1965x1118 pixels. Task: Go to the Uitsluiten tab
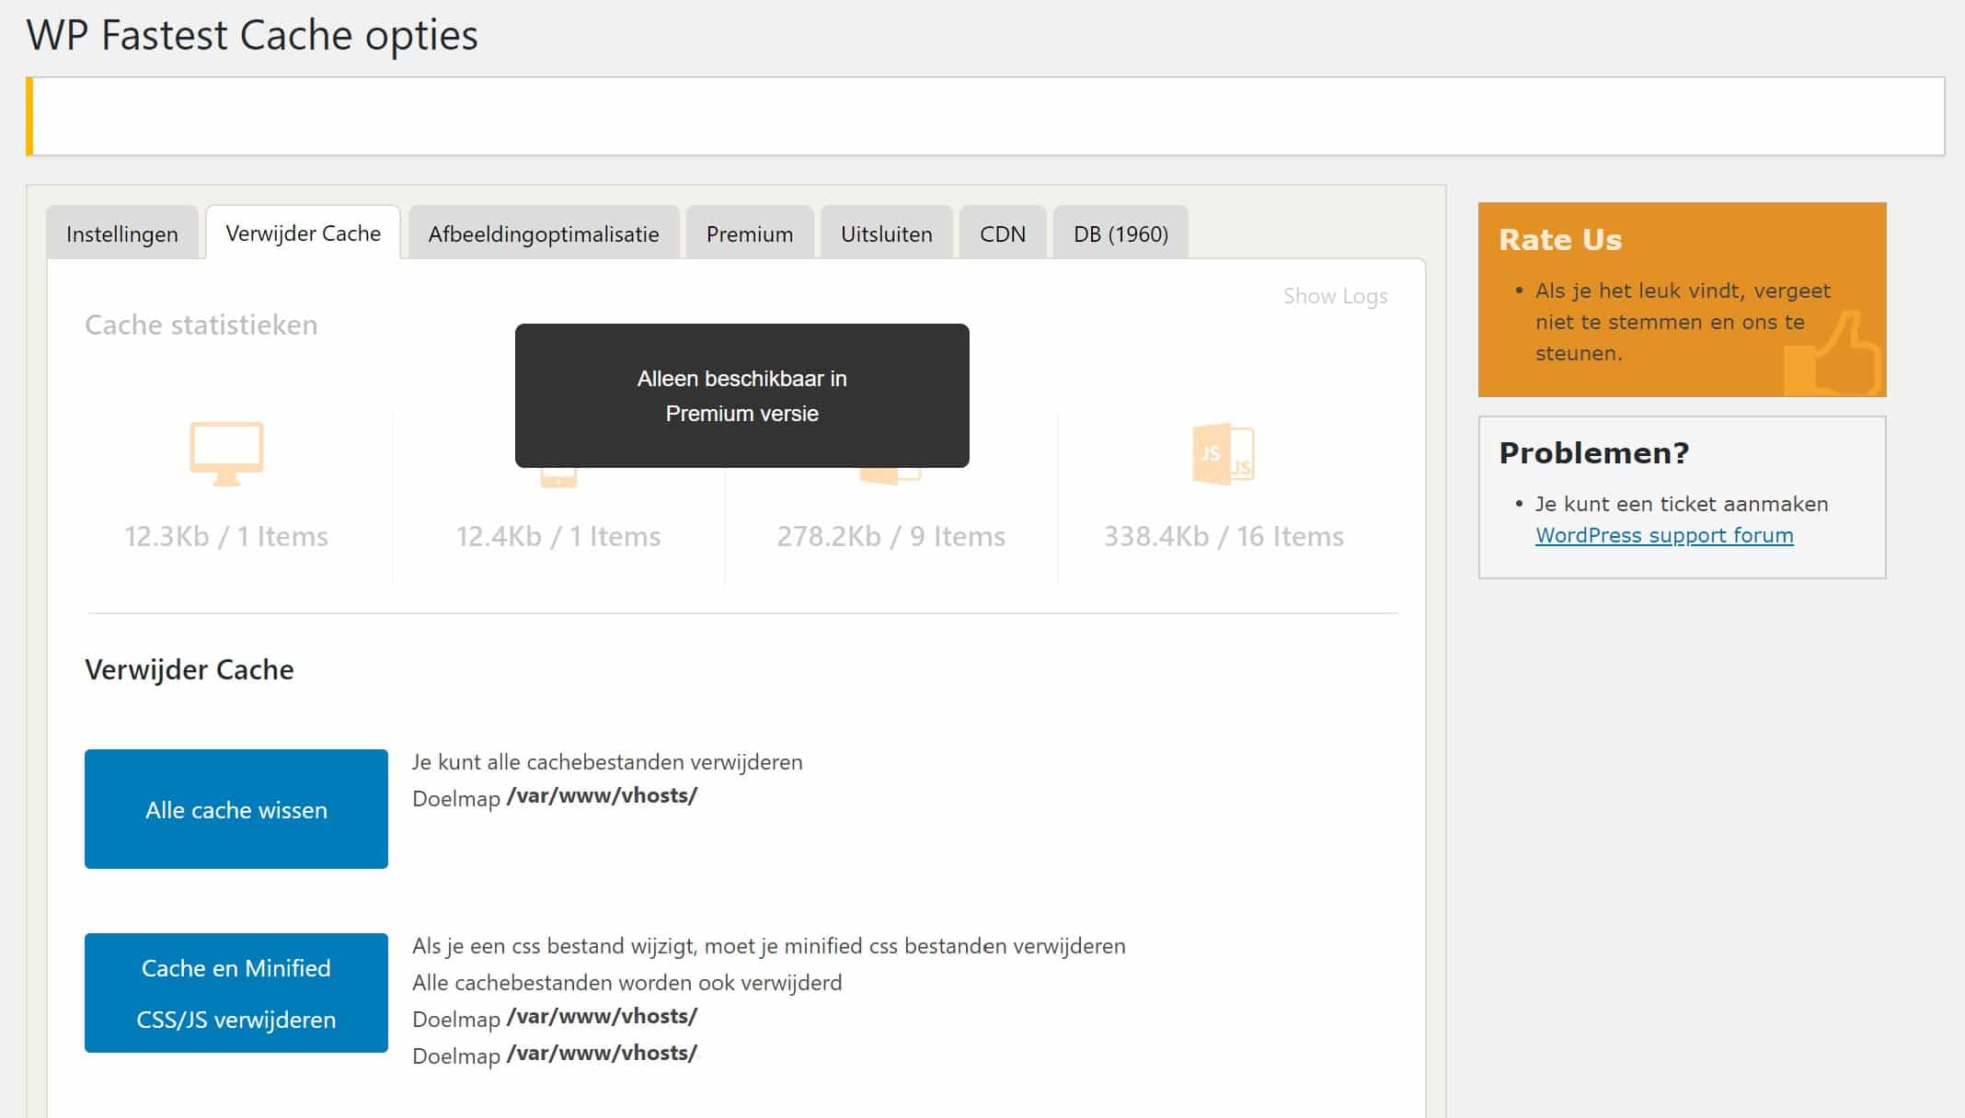887,234
